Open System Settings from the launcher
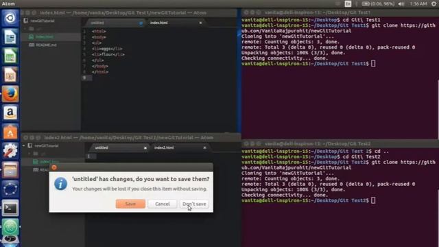This screenshot has height=247, width=439. tap(10, 151)
